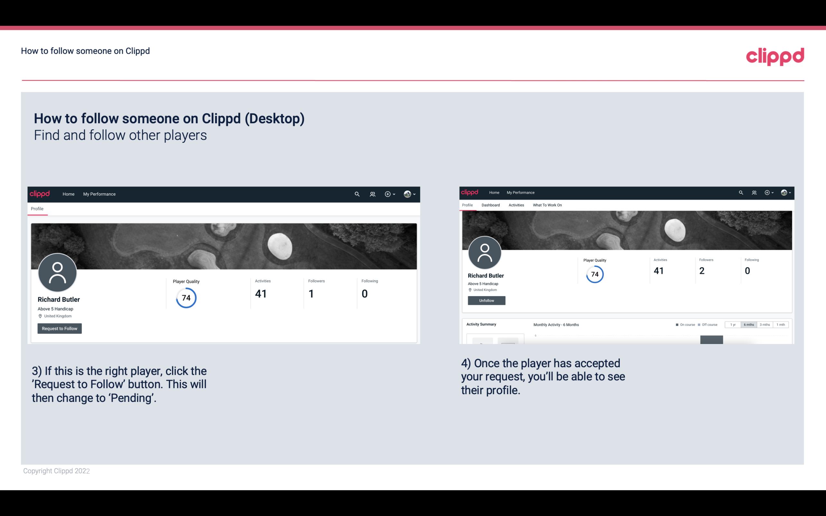
Task: Click the search icon in the navbar
Action: click(356, 194)
